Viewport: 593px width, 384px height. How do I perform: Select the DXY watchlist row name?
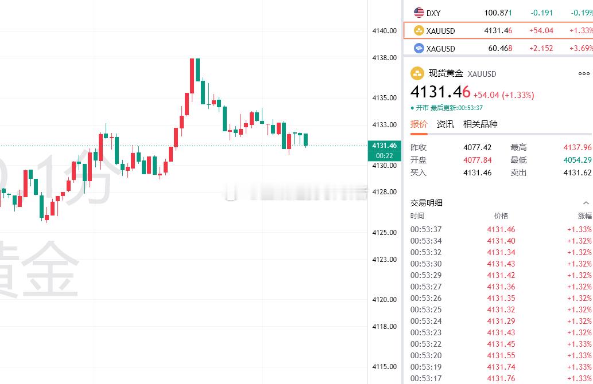tap(433, 13)
